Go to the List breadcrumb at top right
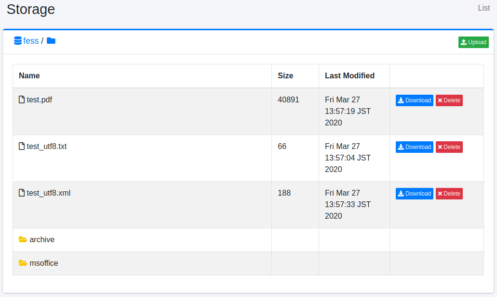Screen dimensions: 497x297 (484, 8)
